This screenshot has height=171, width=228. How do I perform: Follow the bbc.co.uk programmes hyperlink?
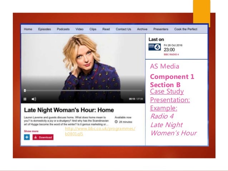(100, 131)
